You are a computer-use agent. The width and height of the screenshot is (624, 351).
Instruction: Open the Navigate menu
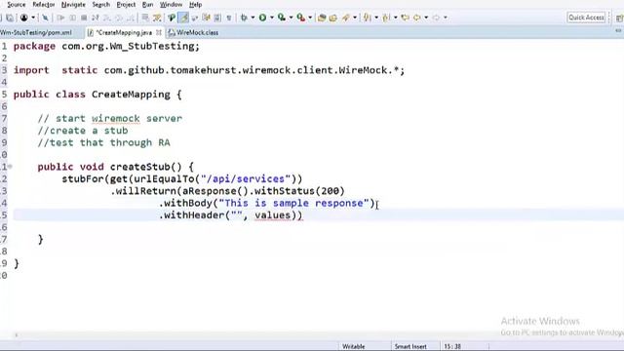pyautogui.click(x=73, y=5)
